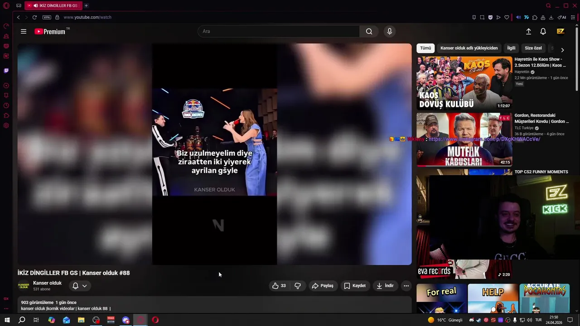
Task: Open the EZ account avatar menu
Action: 561,31
